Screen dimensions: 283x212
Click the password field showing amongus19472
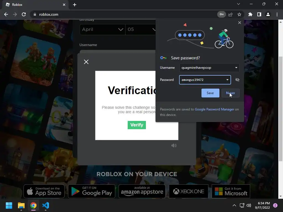[205, 80]
